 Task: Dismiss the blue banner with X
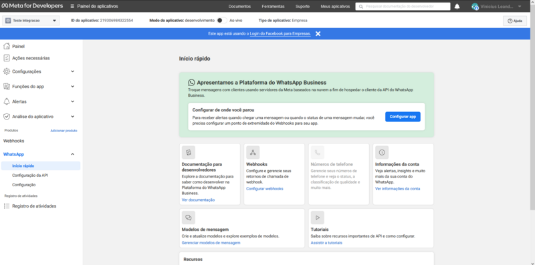(x=318, y=34)
